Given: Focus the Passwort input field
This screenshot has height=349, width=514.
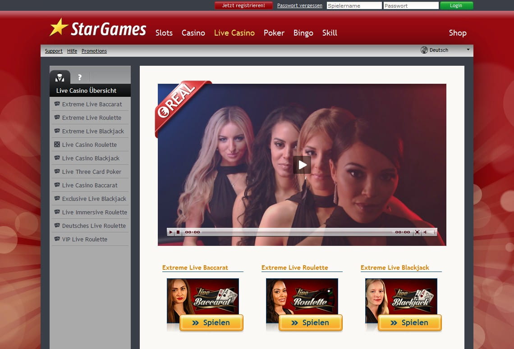Looking at the screenshot, I should pyautogui.click(x=411, y=5).
